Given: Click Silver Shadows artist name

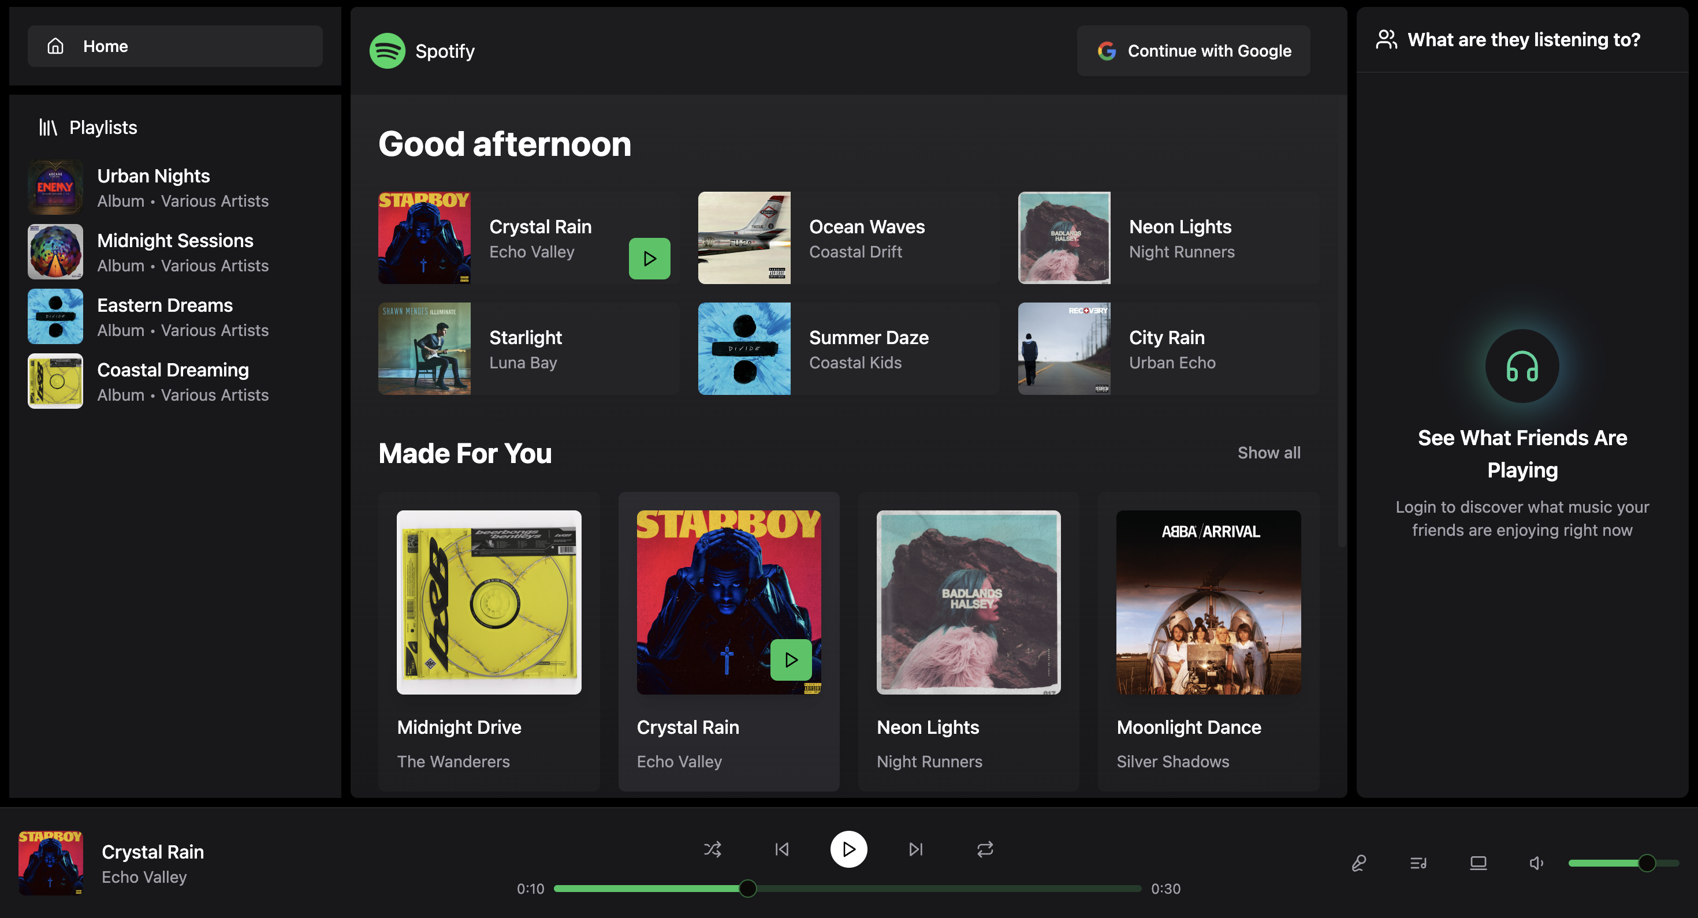Looking at the screenshot, I should [1172, 762].
